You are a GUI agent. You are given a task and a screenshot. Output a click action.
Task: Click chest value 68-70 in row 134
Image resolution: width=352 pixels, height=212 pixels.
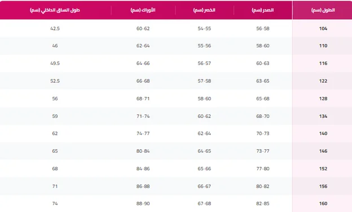pyautogui.click(x=263, y=116)
